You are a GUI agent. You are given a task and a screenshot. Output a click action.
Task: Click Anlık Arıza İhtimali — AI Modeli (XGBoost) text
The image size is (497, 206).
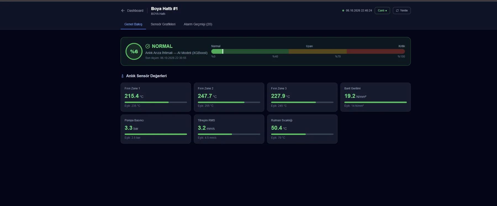point(176,53)
